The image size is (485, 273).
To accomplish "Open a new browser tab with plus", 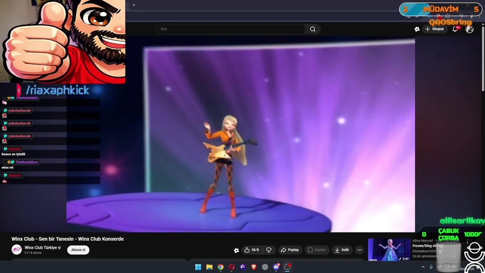I will point(134,5).
